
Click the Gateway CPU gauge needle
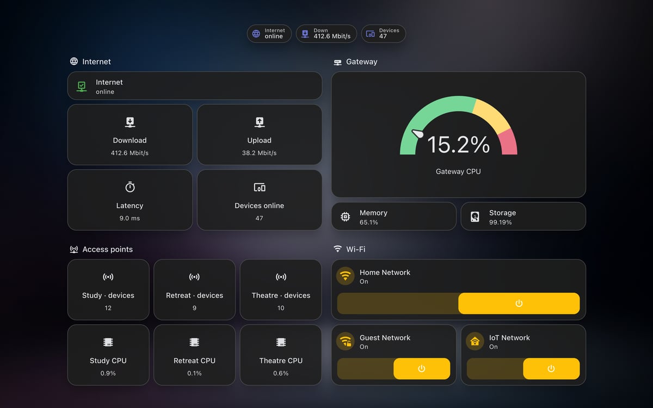(x=418, y=133)
